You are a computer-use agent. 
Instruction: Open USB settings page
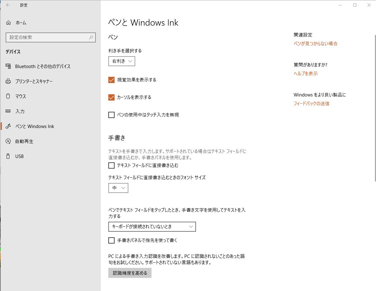coord(50,156)
